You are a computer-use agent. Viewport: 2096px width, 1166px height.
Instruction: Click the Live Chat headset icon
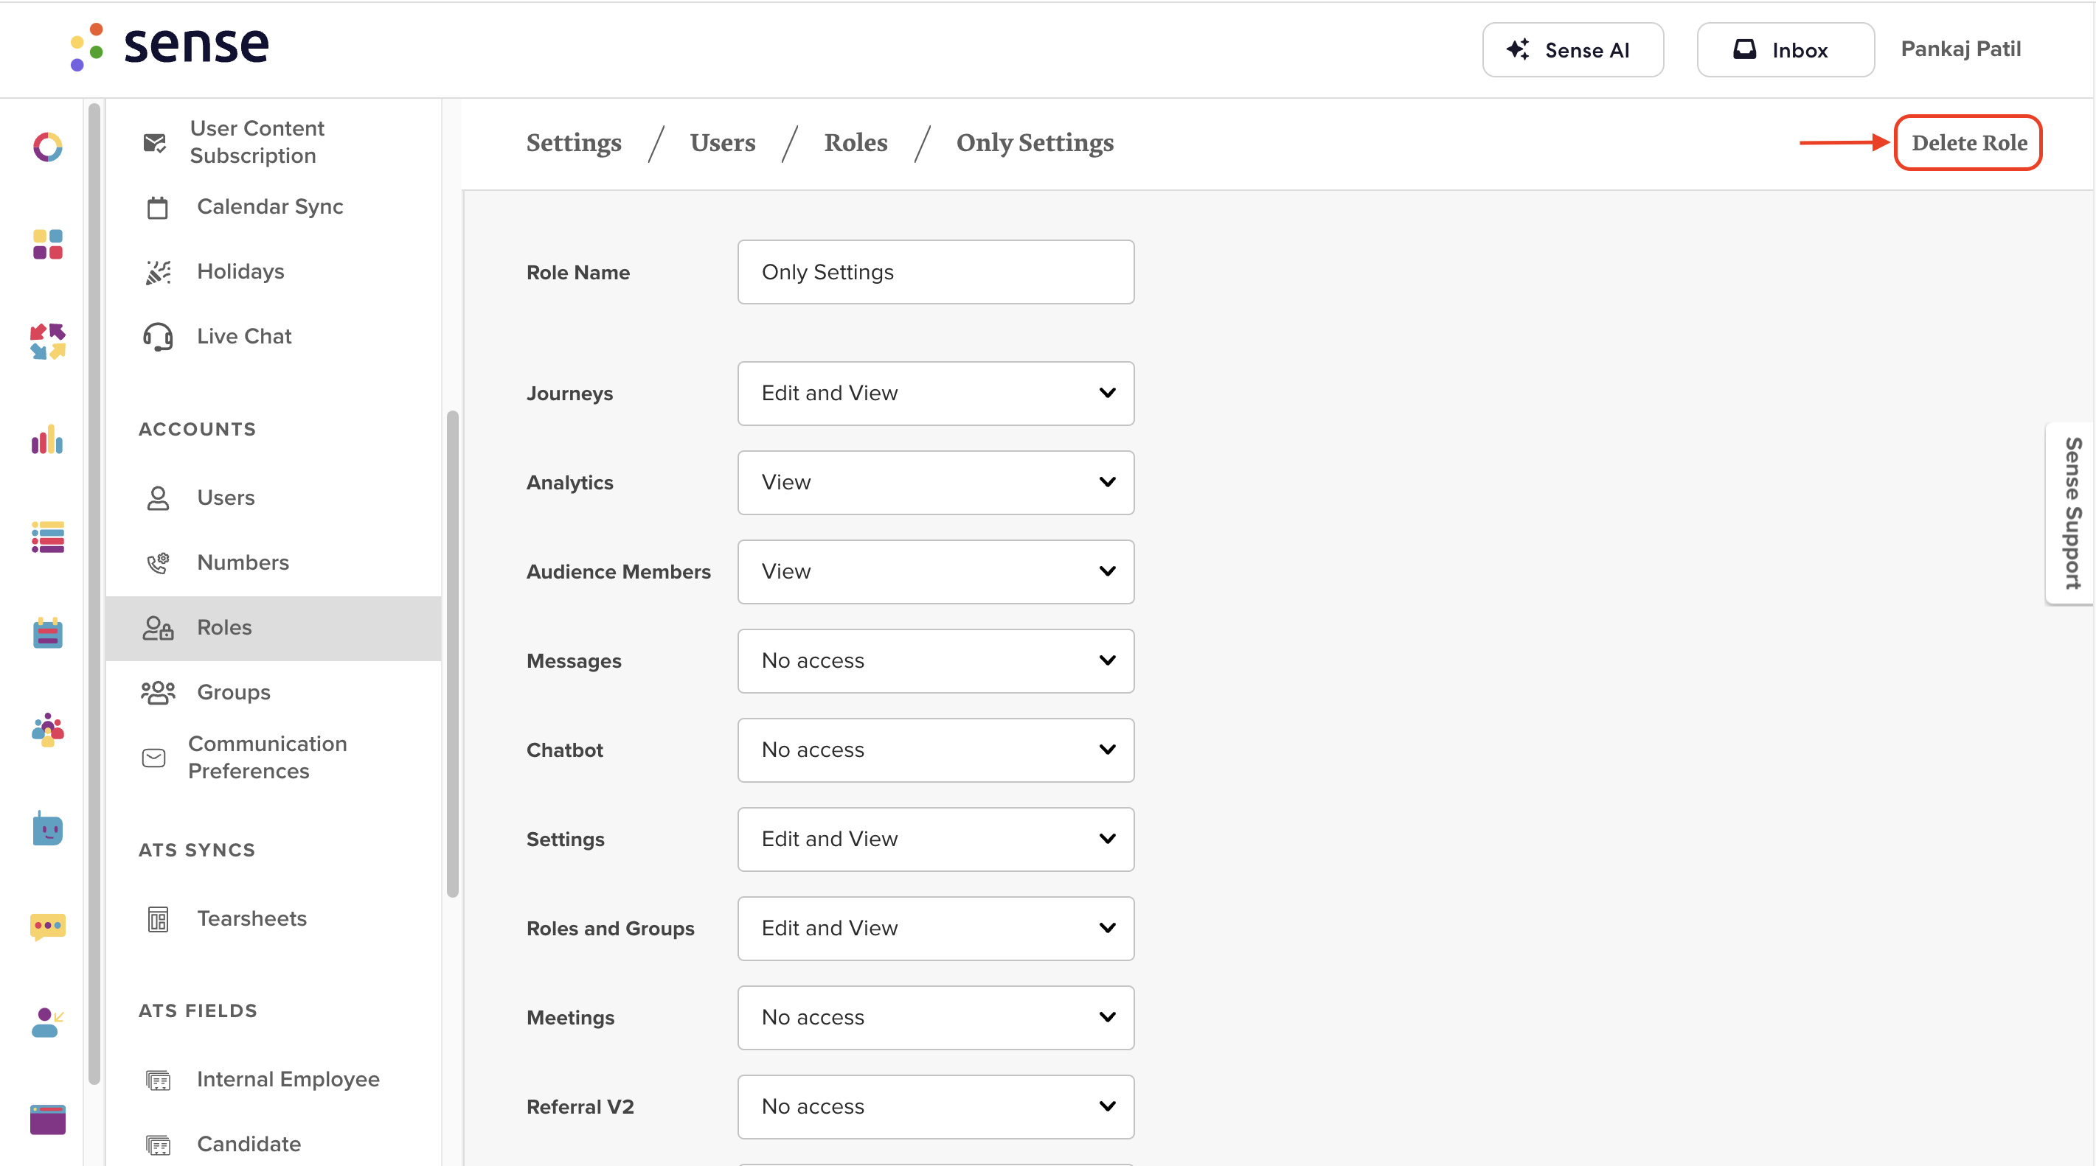click(x=158, y=337)
